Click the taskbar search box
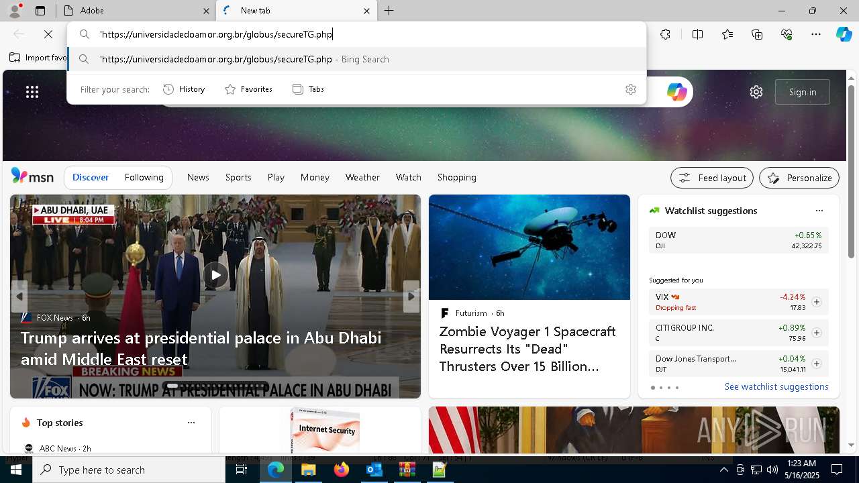The image size is (859, 483). 129,470
